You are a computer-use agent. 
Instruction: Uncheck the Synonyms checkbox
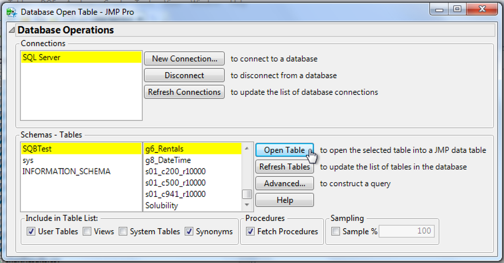pyautogui.click(x=189, y=231)
